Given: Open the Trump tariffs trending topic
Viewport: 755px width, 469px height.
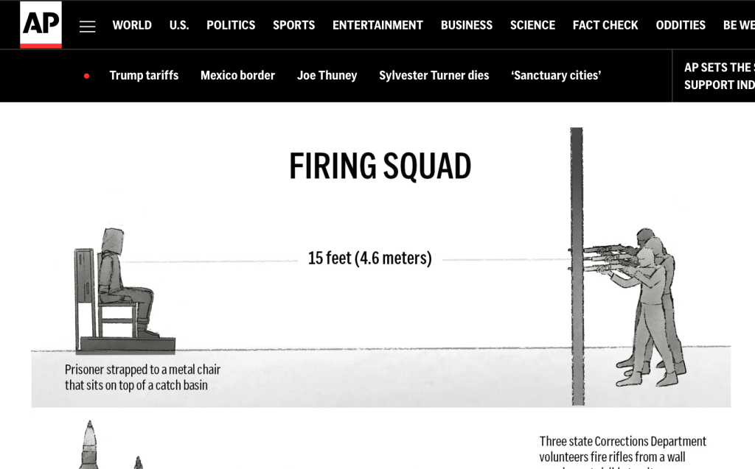Looking at the screenshot, I should [144, 75].
